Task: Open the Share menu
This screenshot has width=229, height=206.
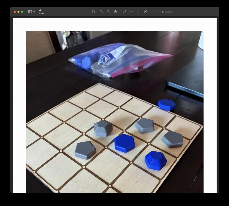Action: [x=115, y=11]
